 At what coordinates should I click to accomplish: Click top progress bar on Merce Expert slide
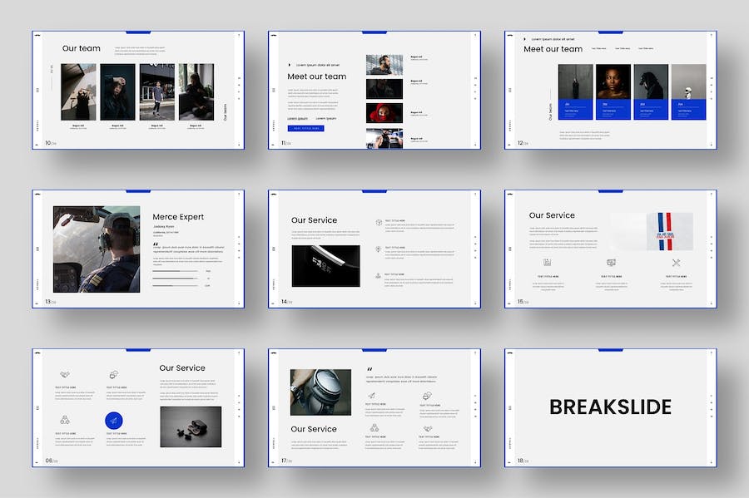[x=175, y=271]
